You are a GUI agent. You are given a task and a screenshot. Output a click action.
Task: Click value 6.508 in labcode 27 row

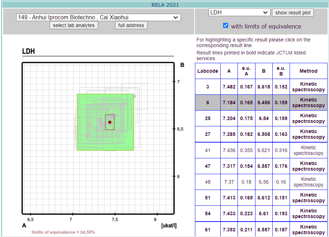264,134
